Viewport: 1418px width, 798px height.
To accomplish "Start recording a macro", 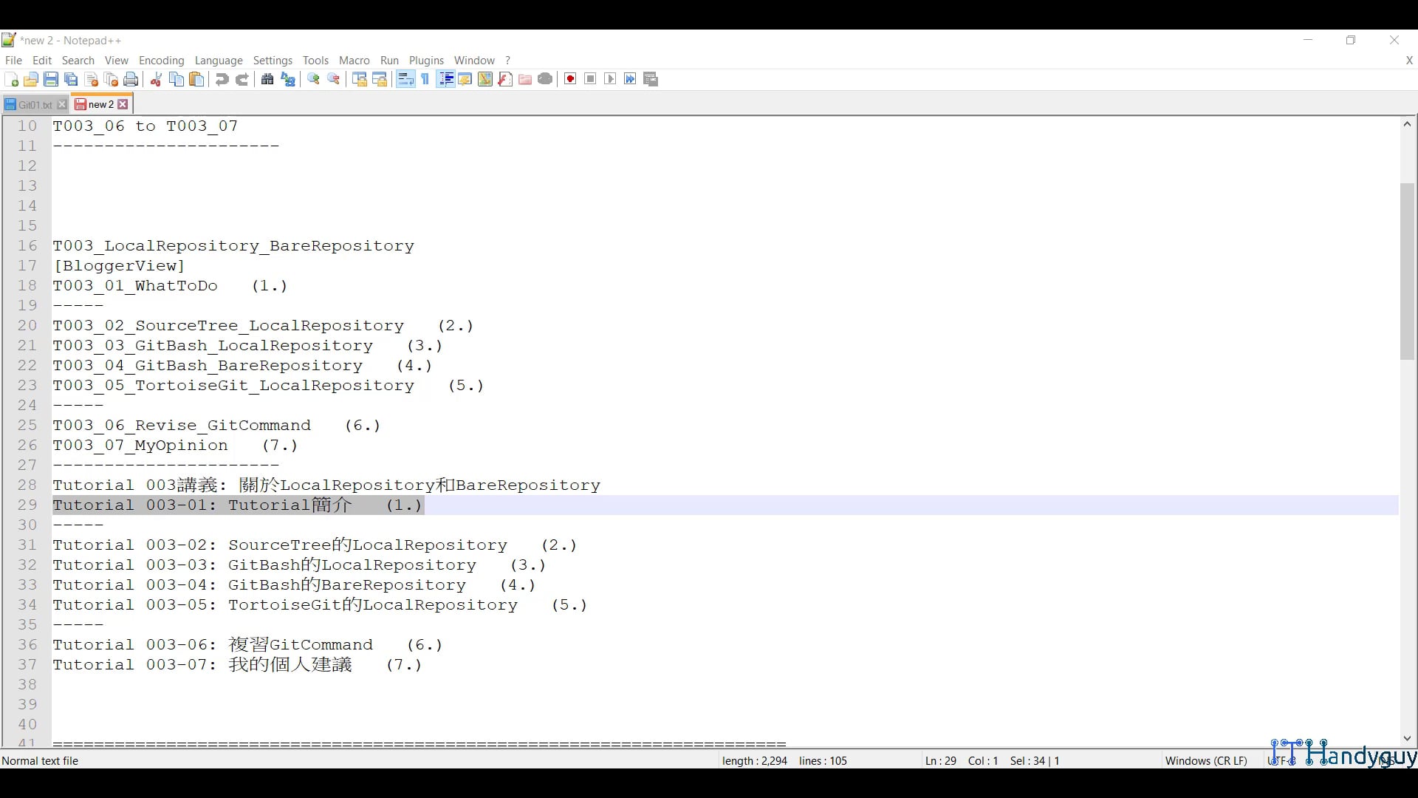I will tap(569, 79).
